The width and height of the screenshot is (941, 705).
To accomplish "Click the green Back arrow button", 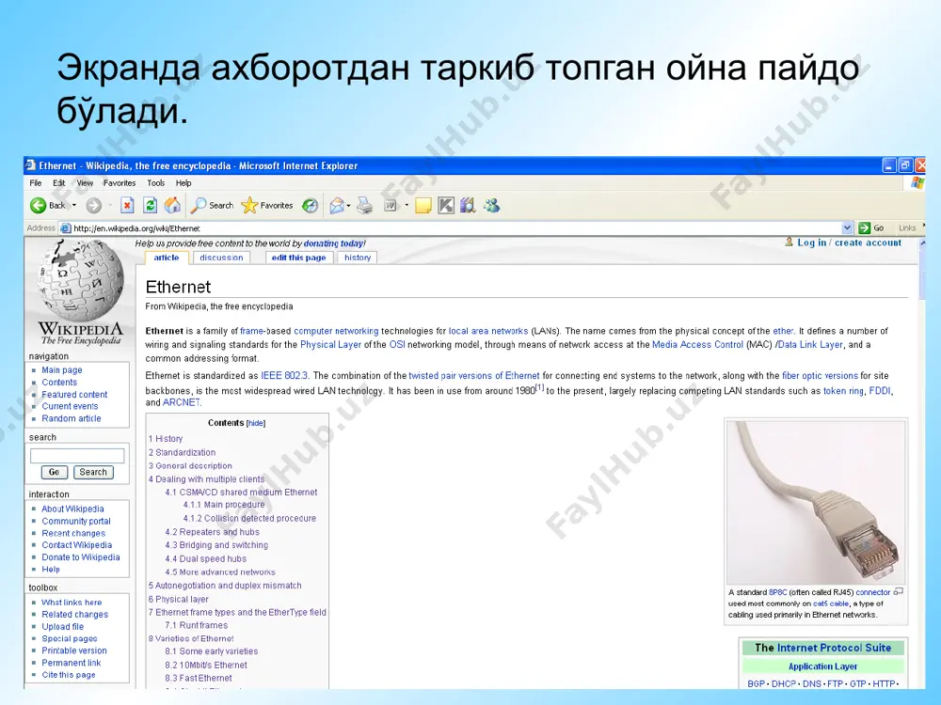I will coord(39,206).
